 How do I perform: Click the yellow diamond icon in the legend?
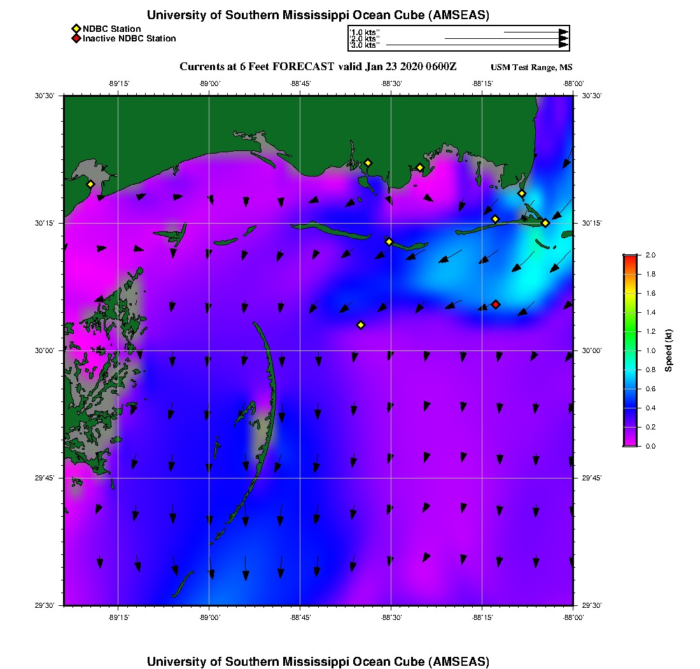pos(76,29)
